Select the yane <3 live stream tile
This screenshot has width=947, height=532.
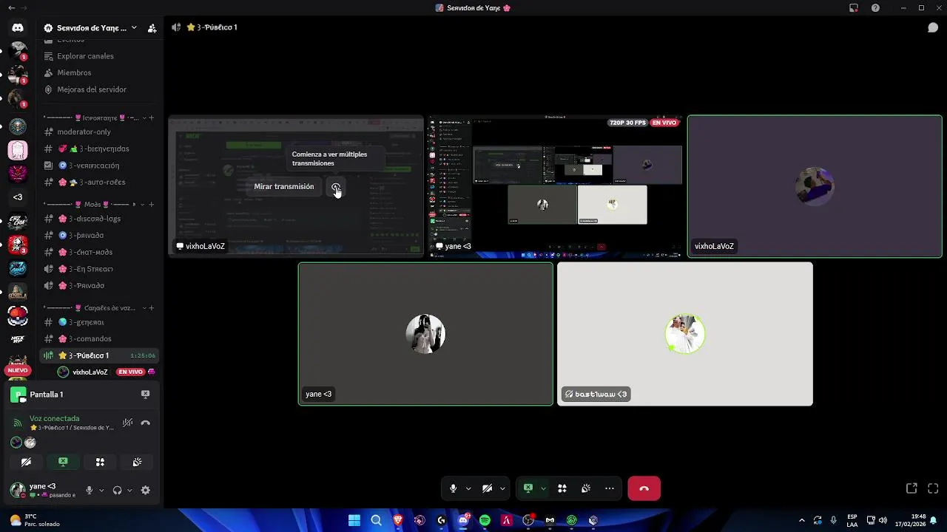coord(556,186)
